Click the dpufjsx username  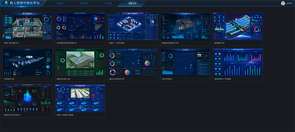[x=289, y=3]
